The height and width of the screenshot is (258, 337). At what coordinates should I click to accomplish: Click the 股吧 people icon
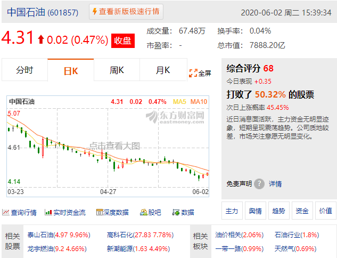pos(144,212)
